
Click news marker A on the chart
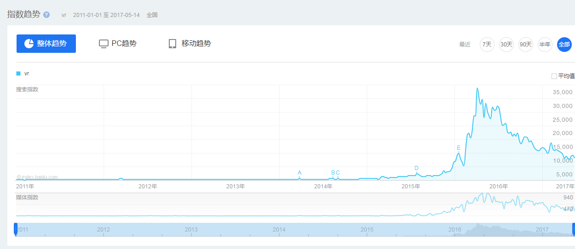(x=299, y=173)
